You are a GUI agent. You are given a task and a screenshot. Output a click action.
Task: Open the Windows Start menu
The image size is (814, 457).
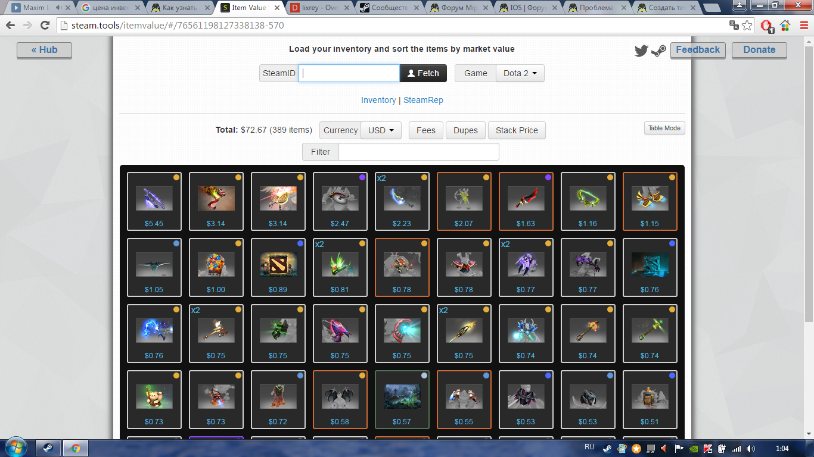click(x=15, y=447)
